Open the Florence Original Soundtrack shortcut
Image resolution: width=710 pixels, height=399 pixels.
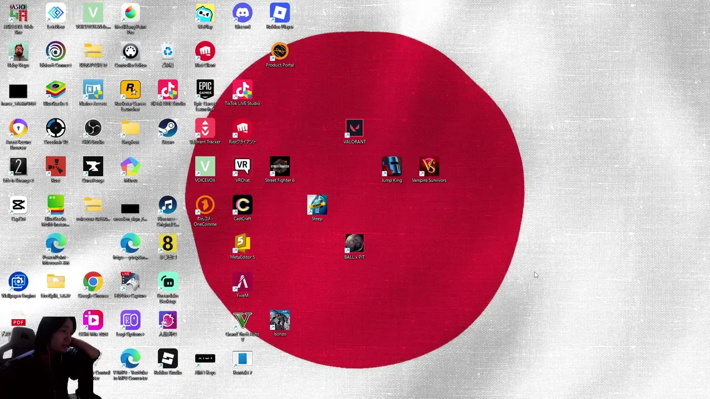[x=168, y=205]
